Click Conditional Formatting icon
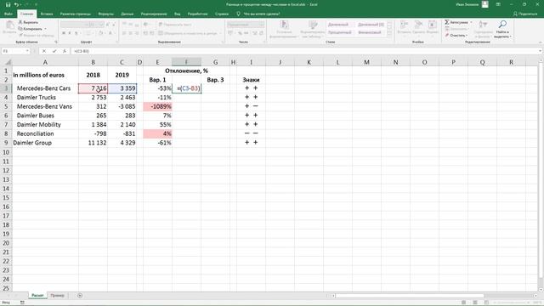 (284, 25)
